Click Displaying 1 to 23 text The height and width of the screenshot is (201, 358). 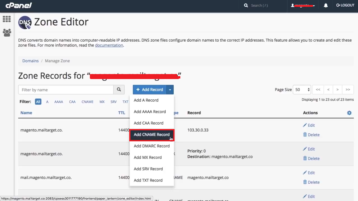(328, 99)
